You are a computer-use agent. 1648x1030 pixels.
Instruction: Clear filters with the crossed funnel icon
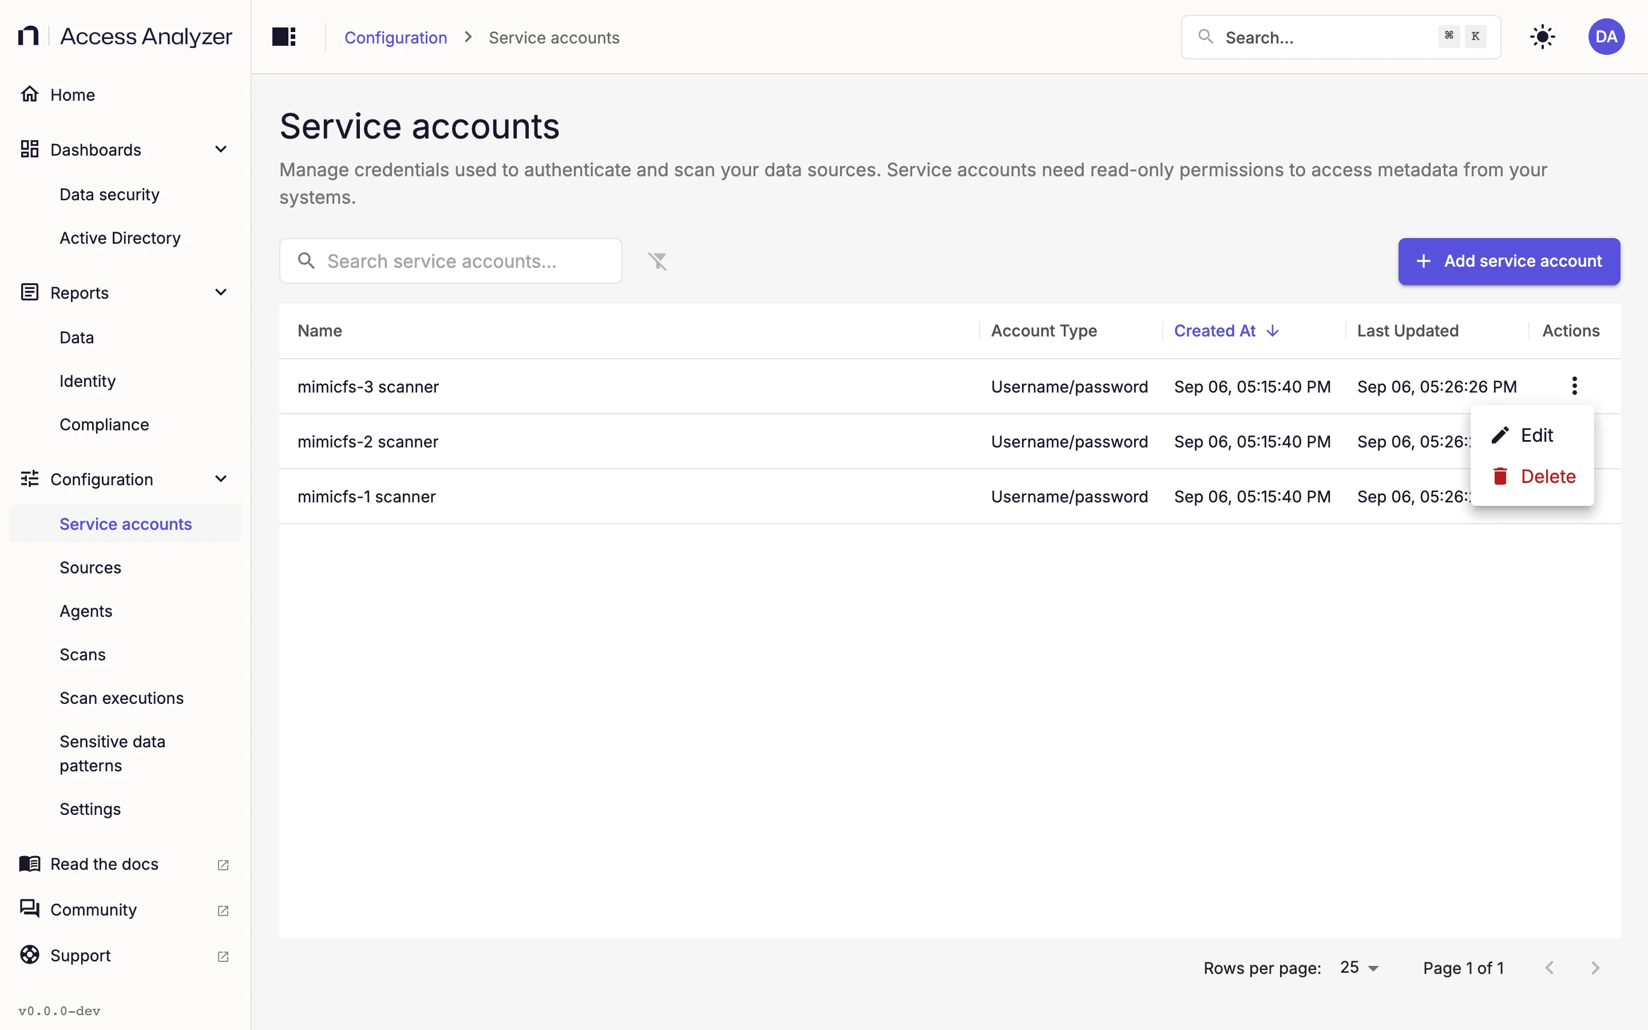pos(657,261)
